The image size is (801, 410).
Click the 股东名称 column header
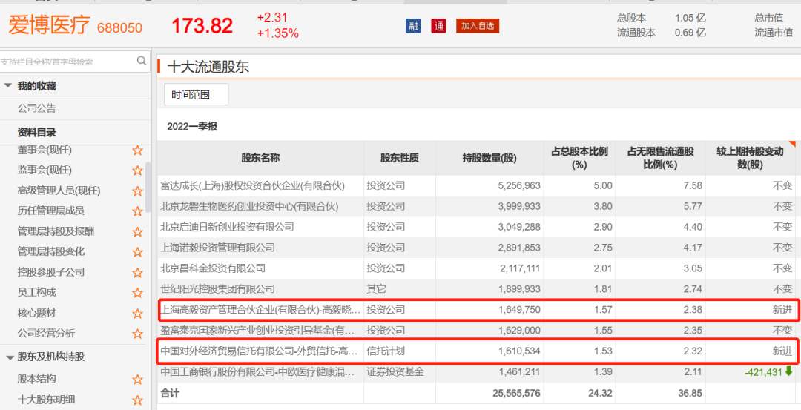pyautogui.click(x=260, y=158)
